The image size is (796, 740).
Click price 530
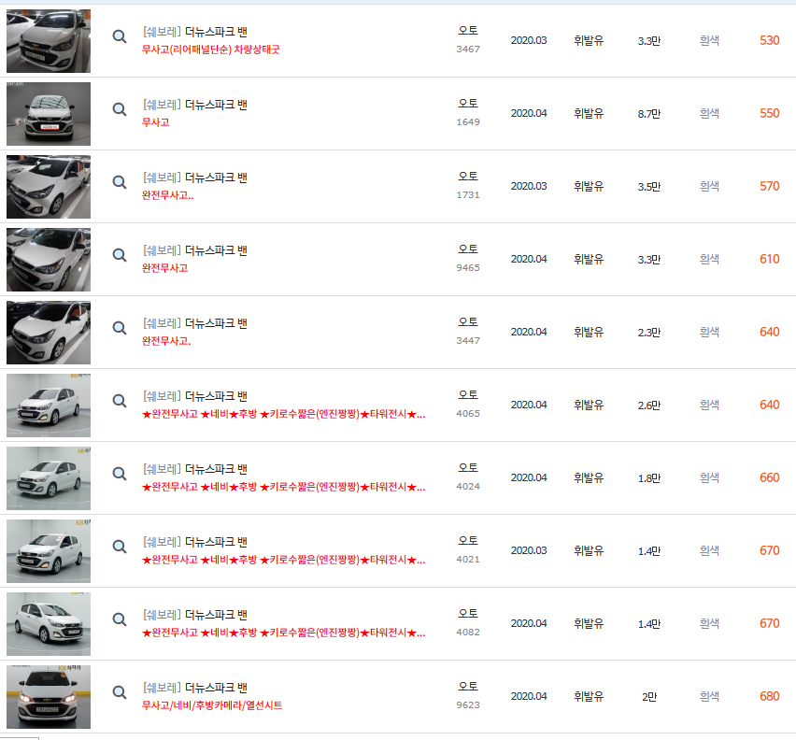pyautogui.click(x=770, y=40)
